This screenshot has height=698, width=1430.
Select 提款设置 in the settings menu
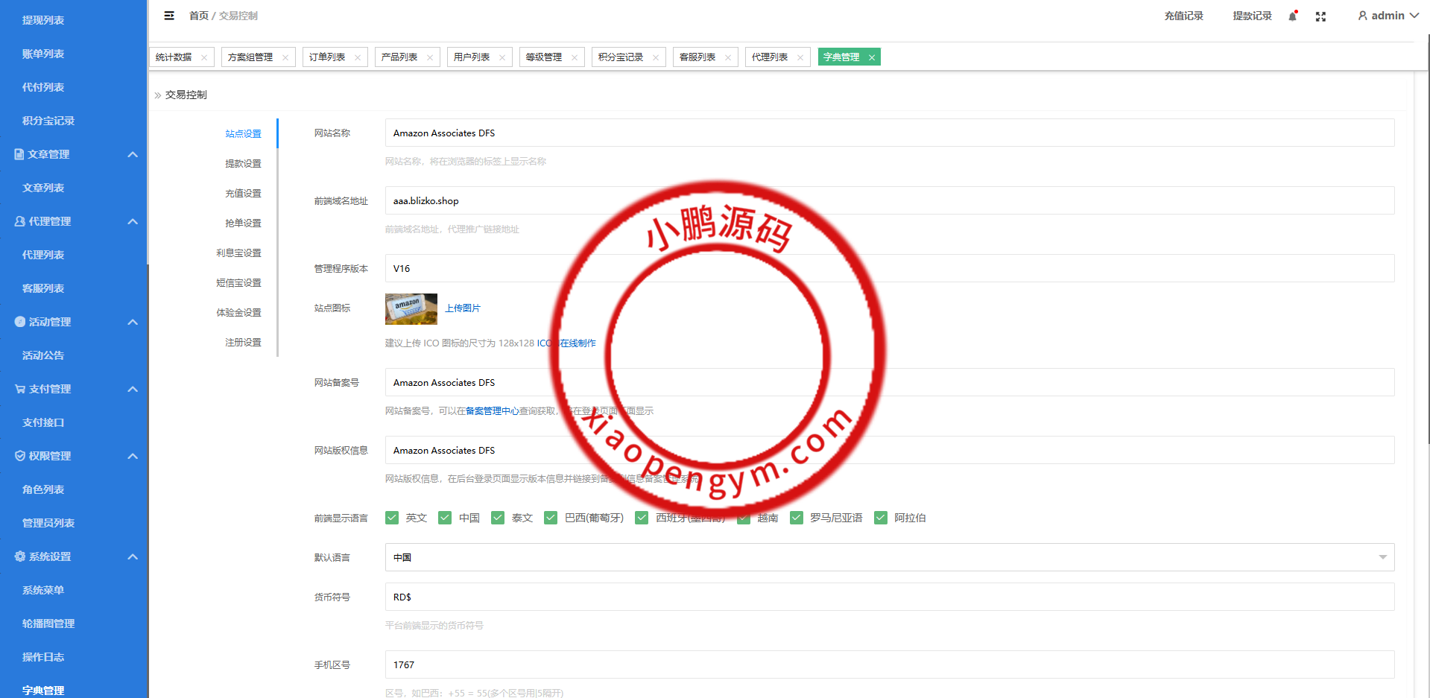243,163
